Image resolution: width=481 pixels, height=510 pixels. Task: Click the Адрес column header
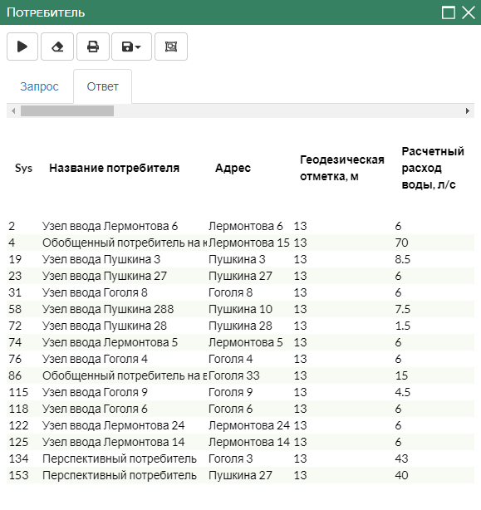tap(233, 168)
